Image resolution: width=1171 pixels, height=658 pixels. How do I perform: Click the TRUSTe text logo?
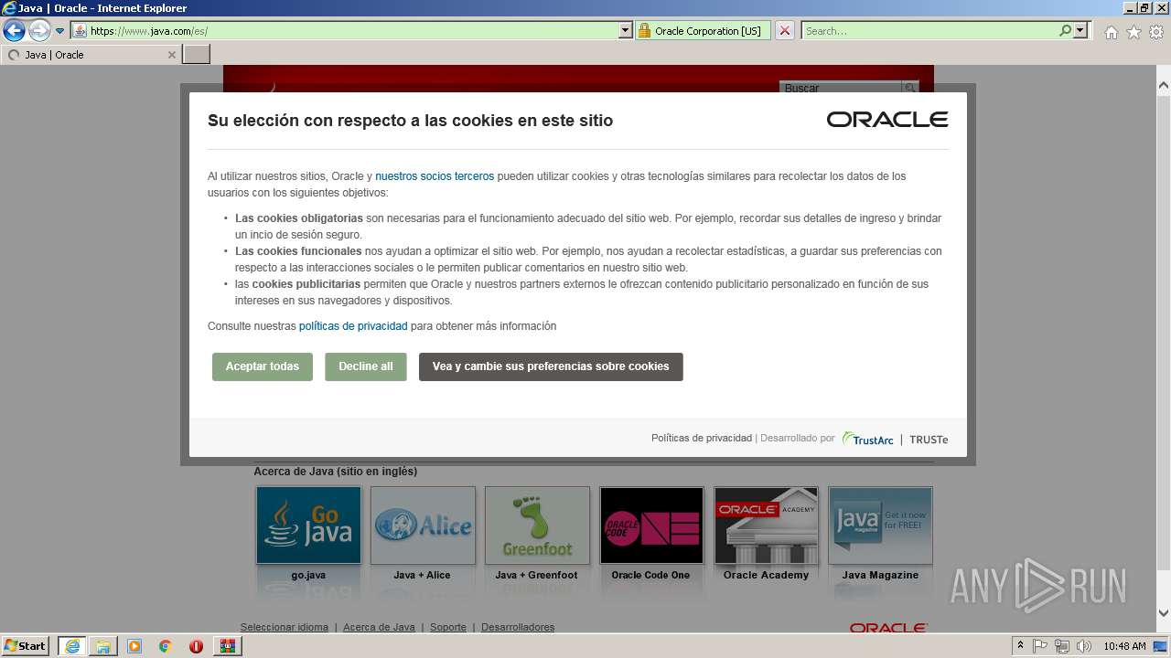click(x=929, y=440)
